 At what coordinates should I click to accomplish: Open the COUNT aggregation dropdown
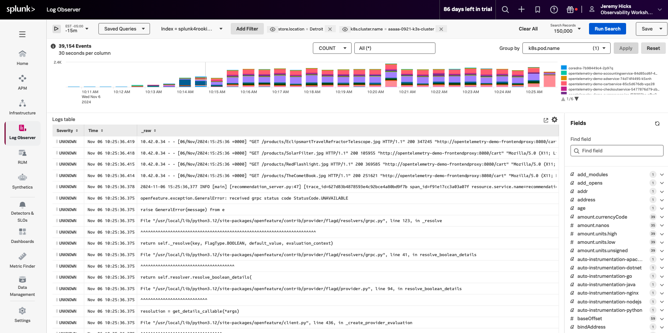[332, 48]
